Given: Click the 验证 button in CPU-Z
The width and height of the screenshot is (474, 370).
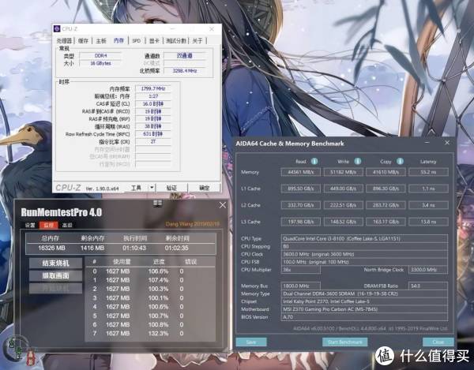Looking at the screenshot, I should [x=171, y=188].
